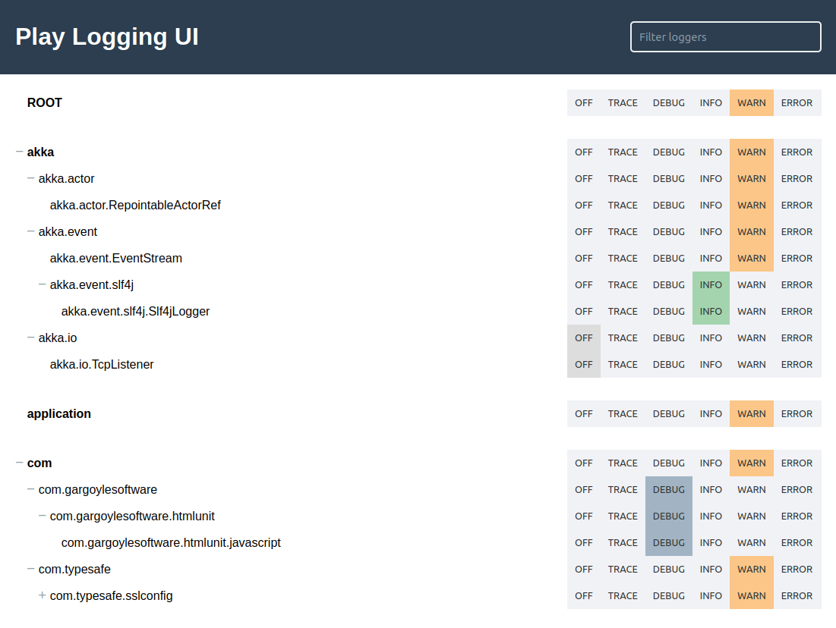Select the ROOT logger name
836x628 pixels.
pos(45,103)
